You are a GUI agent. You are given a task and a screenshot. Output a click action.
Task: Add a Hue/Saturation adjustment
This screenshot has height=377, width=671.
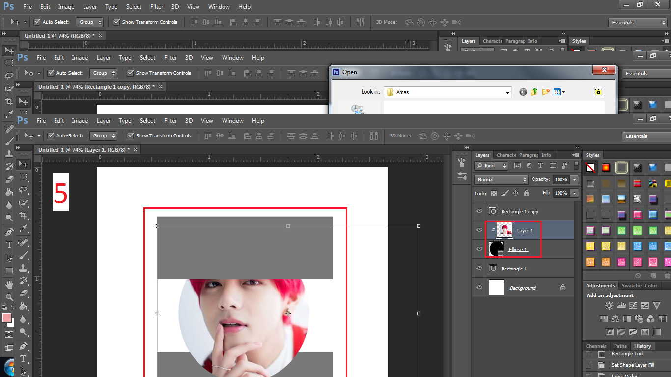604,319
